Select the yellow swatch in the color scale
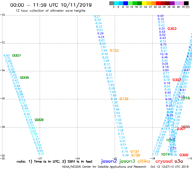 pos(144,3)
